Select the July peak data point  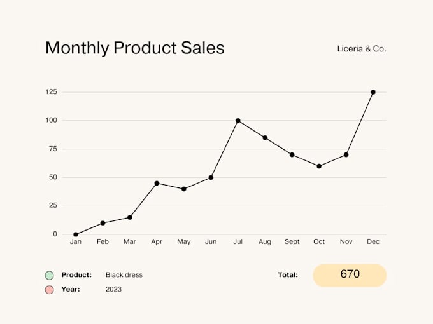[238, 121]
